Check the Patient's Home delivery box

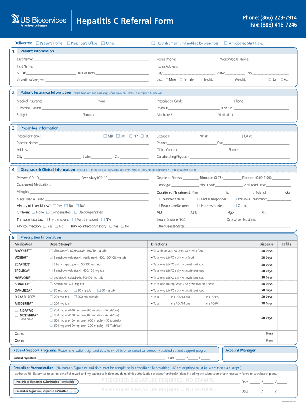(38, 43)
